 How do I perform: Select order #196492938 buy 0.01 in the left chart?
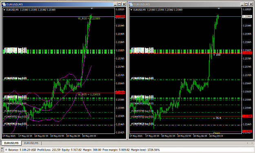[16, 79]
